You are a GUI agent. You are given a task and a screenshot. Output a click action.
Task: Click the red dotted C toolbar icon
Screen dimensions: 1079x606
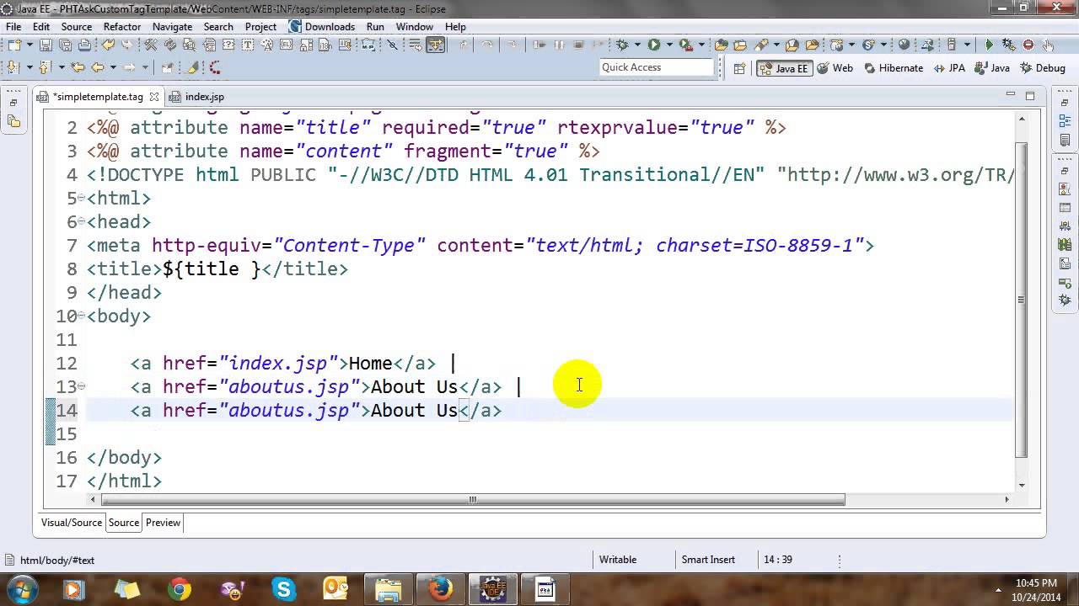(215, 67)
